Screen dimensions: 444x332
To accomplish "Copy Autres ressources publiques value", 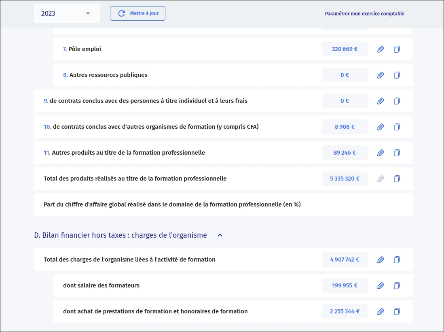I will [397, 75].
